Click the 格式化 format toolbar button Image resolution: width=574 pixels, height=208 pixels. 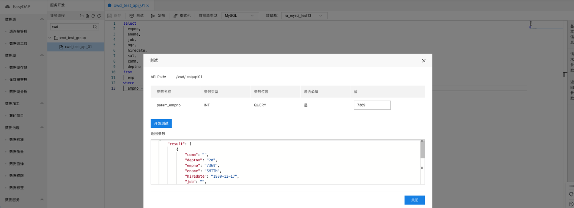182,16
